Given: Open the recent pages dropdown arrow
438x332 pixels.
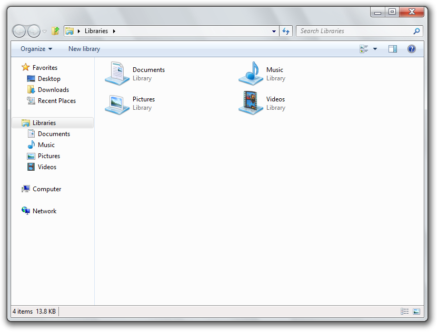Looking at the screenshot, I should pos(45,32).
